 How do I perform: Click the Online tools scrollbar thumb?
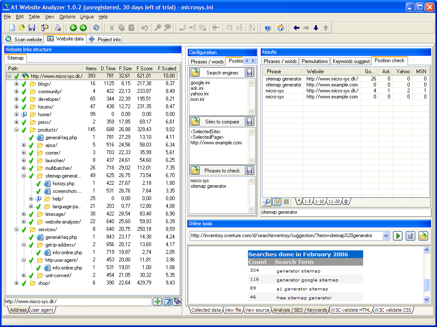[426, 285]
